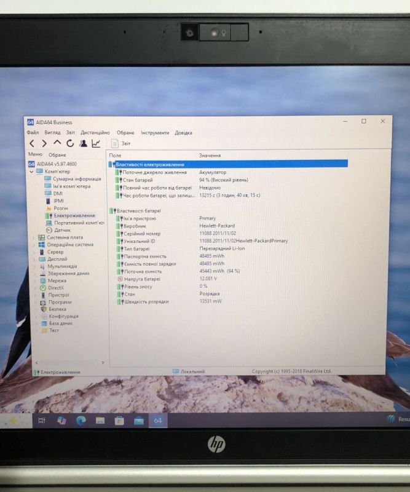The image size is (410, 492).
Task: Click the Значення column header
Action: point(210,156)
